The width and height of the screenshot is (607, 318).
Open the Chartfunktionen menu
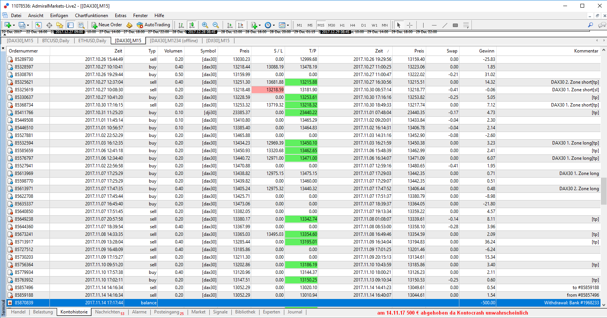(91, 16)
